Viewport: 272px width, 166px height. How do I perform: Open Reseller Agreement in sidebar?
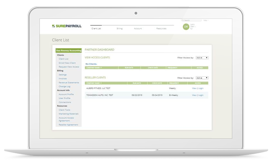click(68, 124)
